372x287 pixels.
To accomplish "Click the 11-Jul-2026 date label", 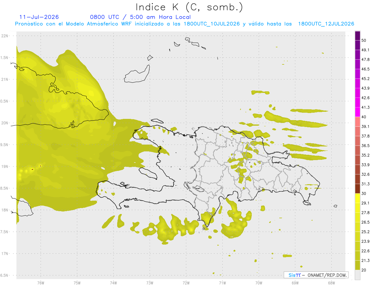I will 39,17.
